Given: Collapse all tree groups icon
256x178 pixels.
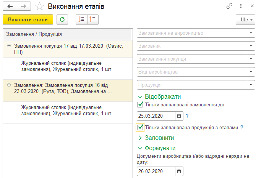Looking at the screenshot, I should click(93, 19).
